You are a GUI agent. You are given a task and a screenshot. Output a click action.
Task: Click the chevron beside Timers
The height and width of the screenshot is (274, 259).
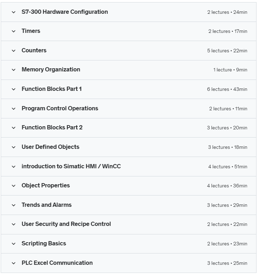13,31
